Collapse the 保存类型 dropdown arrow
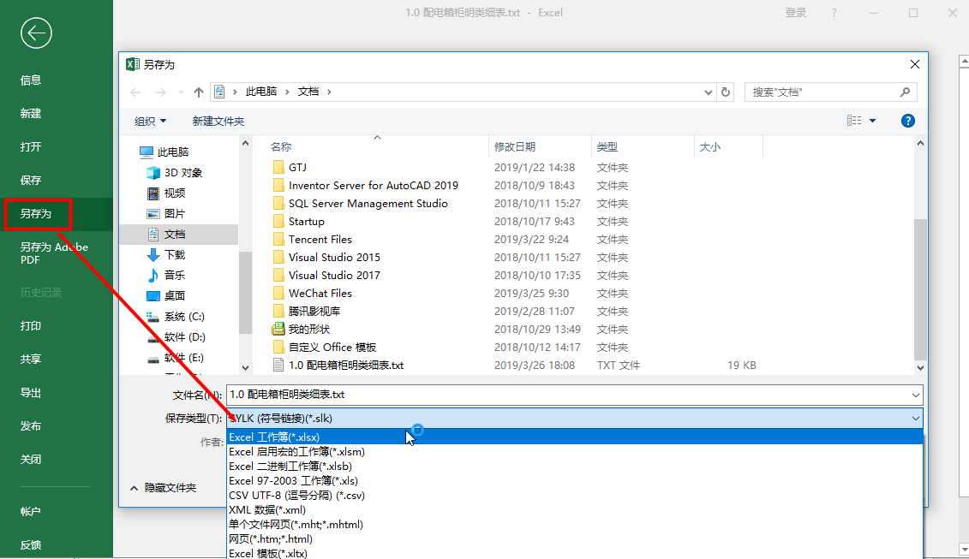969x559 pixels. pos(915,418)
